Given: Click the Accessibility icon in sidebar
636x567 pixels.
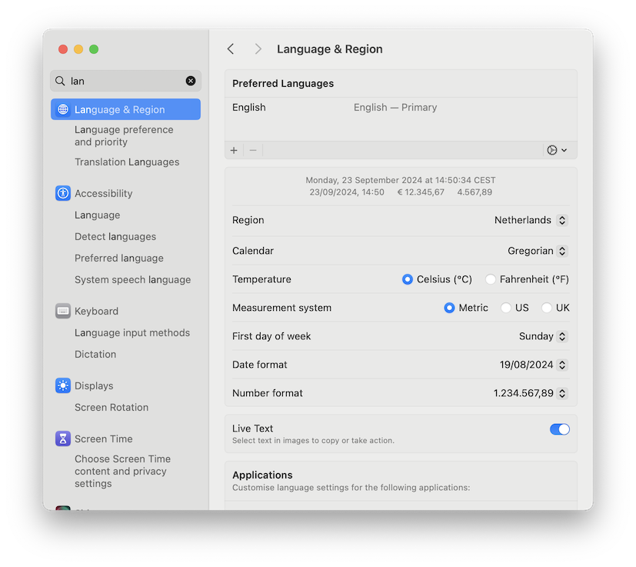Looking at the screenshot, I should coord(63,193).
